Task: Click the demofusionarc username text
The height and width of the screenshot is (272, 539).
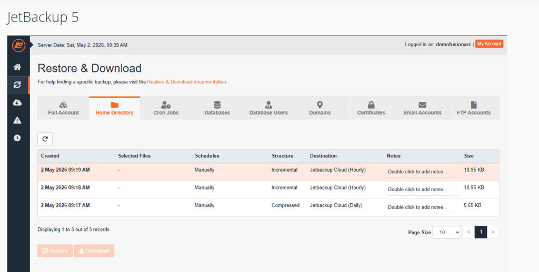Action: point(454,44)
